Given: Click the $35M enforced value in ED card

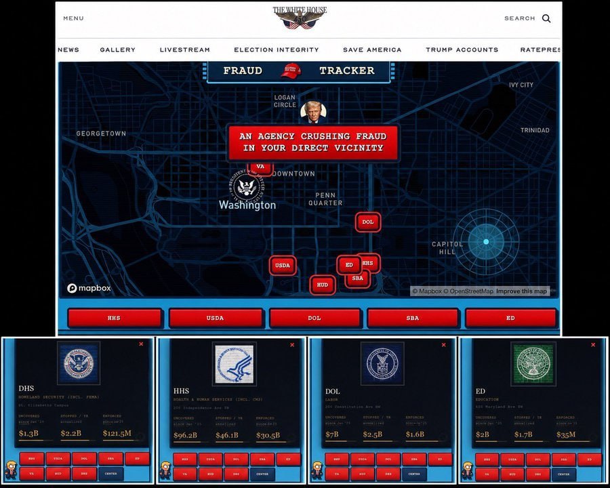Looking at the screenshot, I should pyautogui.click(x=566, y=434).
